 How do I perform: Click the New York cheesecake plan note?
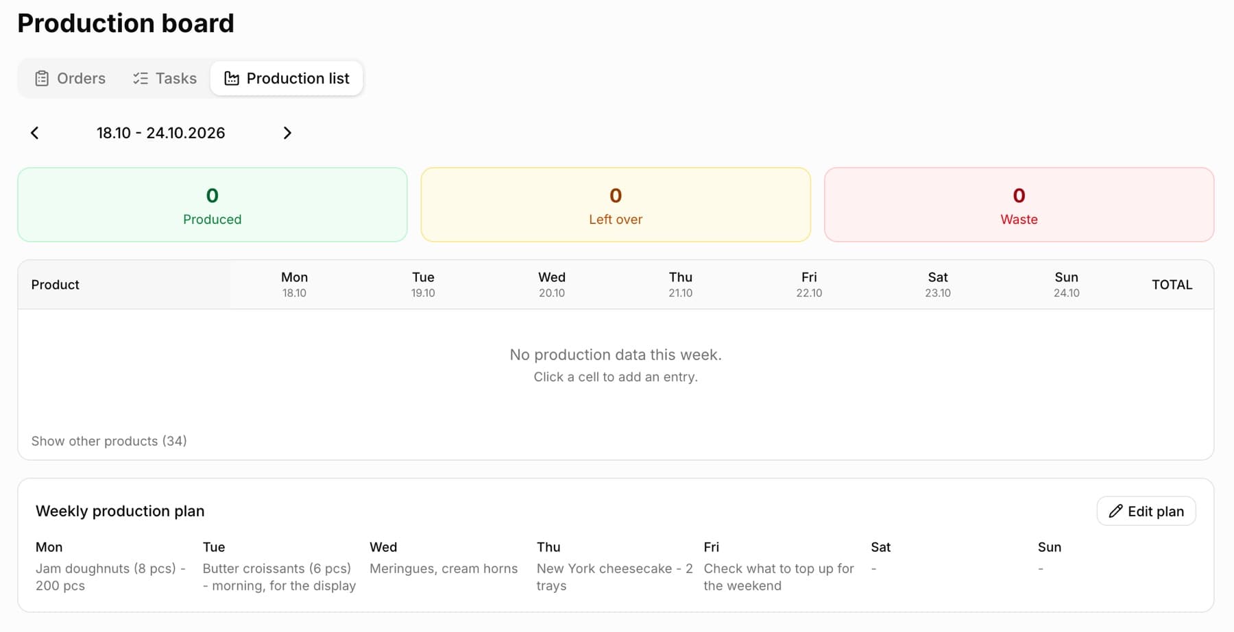click(615, 577)
